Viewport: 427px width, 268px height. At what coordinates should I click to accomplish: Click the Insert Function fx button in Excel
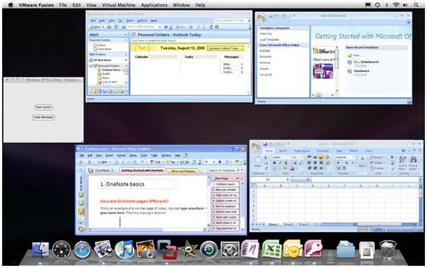(x=308, y=180)
